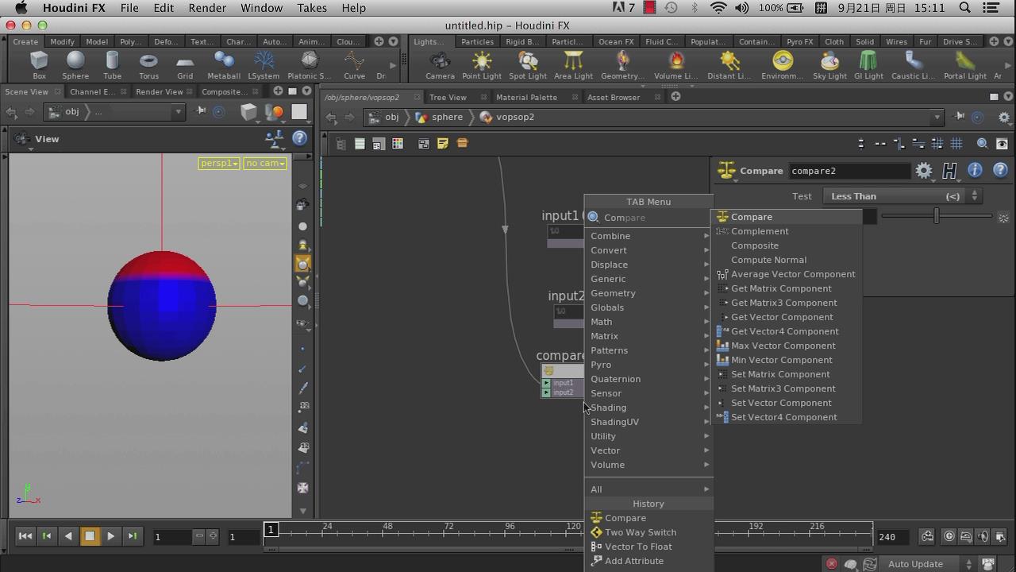Expand the Math submenu

(648, 322)
